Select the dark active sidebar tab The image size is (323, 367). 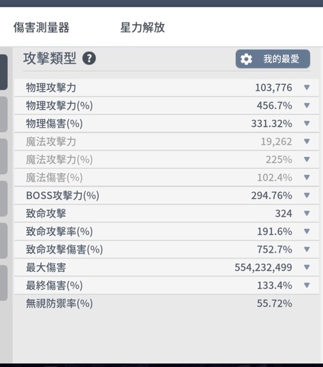coord(3,72)
